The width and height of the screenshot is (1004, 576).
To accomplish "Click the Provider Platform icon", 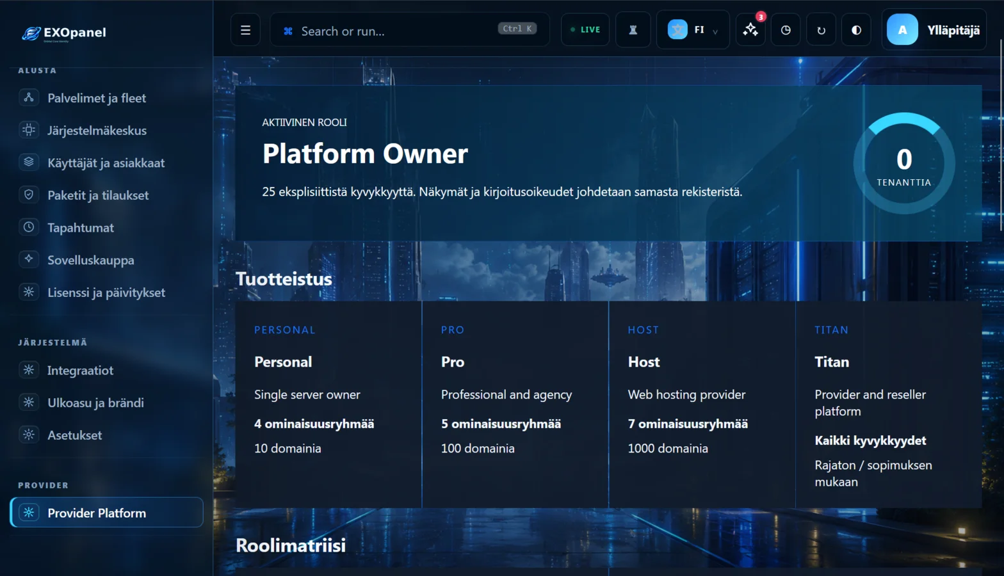I will pyautogui.click(x=29, y=513).
